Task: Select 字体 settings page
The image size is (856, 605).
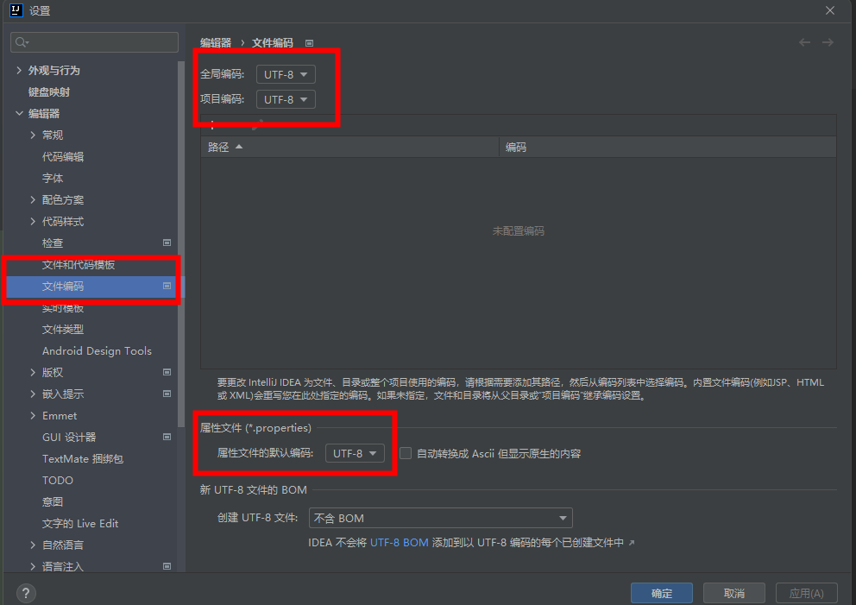Action: click(53, 178)
